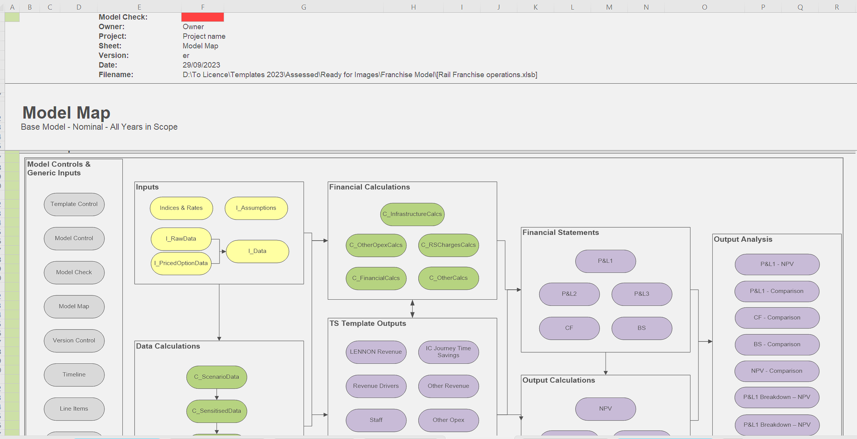The image size is (857, 439).
Task: Open the I_Assumptions input sheet
Action: [x=256, y=208]
